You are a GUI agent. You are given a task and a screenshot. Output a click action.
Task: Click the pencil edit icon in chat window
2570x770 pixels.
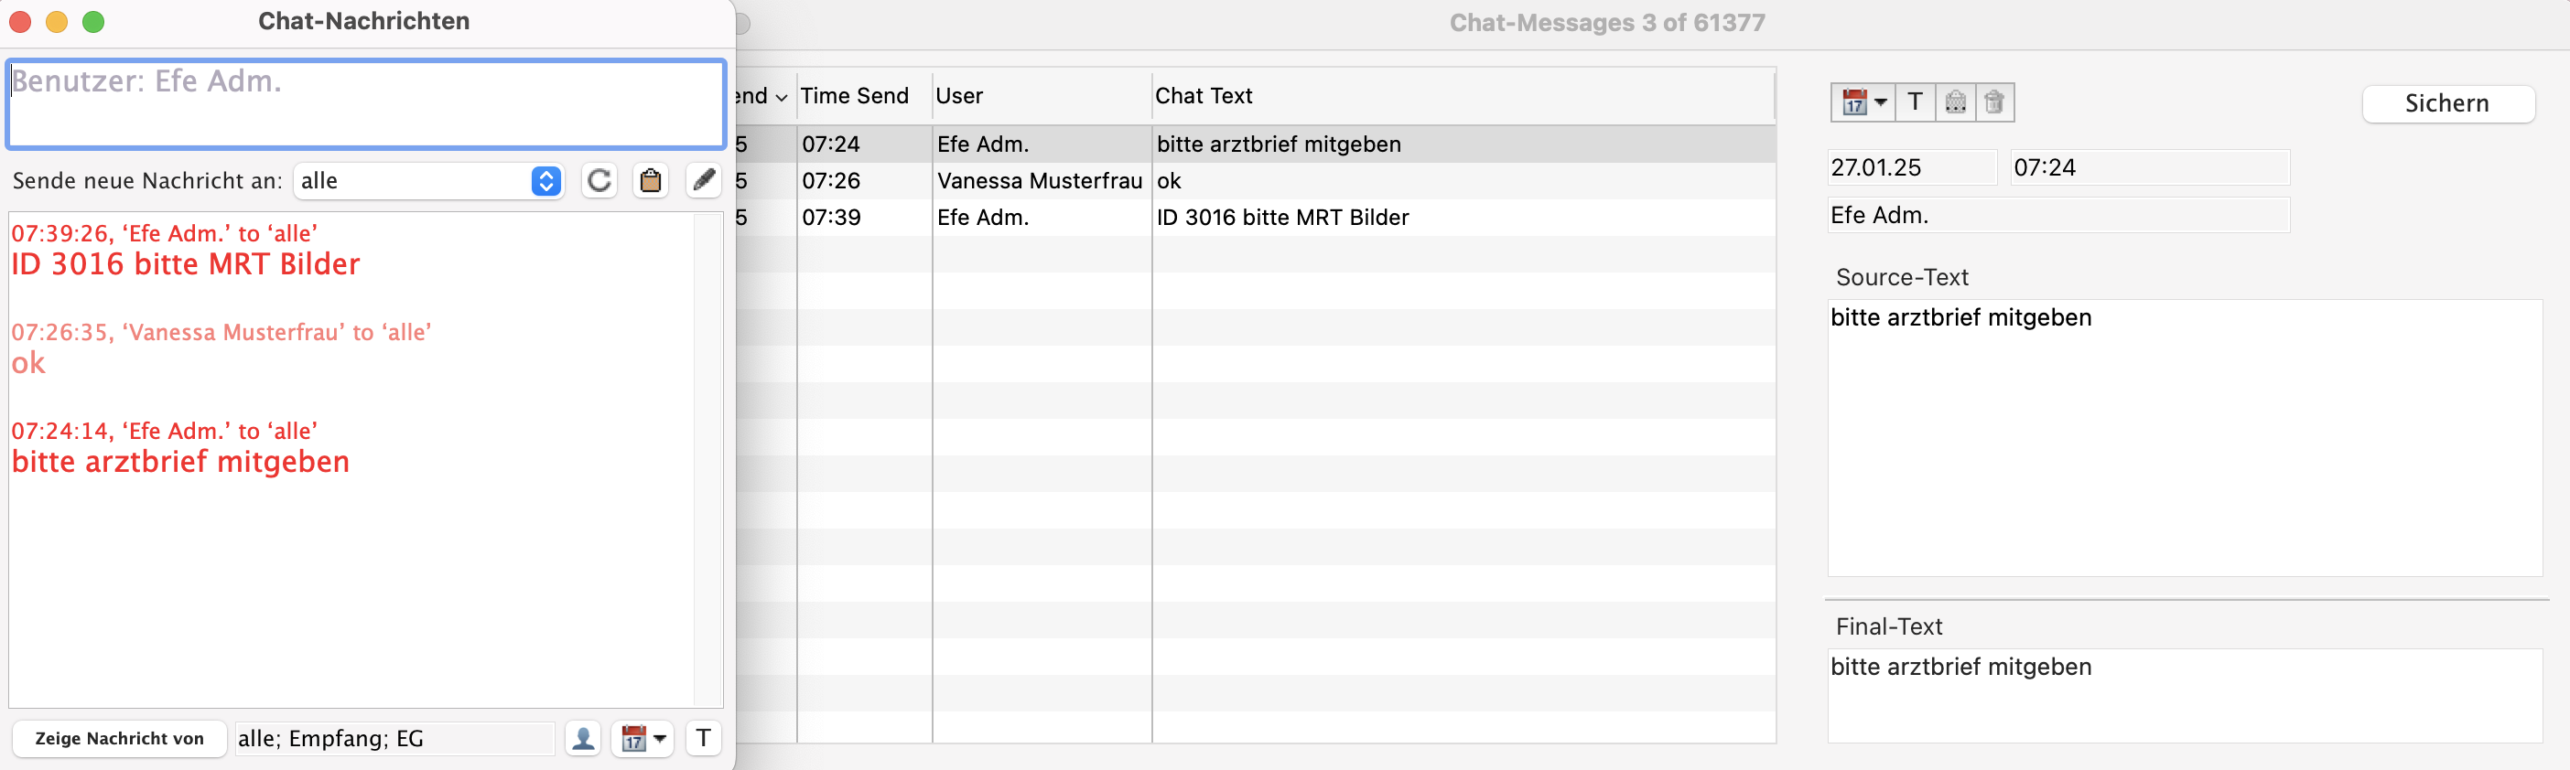click(x=703, y=180)
